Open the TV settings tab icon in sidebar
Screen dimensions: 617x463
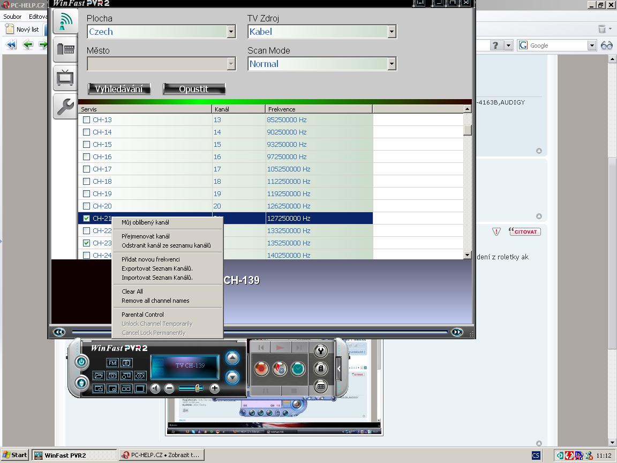(66, 78)
